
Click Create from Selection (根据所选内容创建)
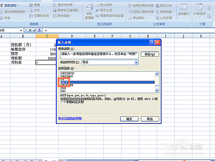(110, 16)
